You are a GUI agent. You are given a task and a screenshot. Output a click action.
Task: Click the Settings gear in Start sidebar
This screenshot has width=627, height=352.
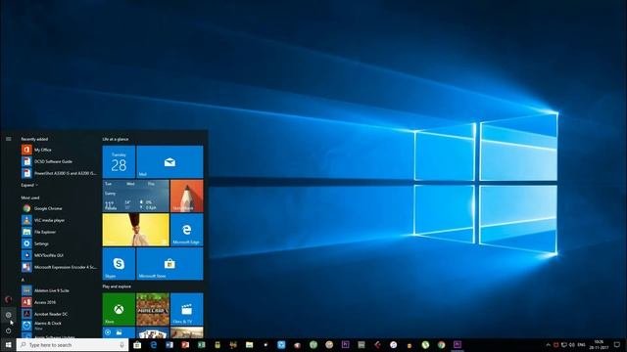click(8, 315)
